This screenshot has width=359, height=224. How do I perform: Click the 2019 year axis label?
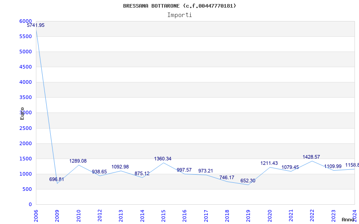click(249, 215)
